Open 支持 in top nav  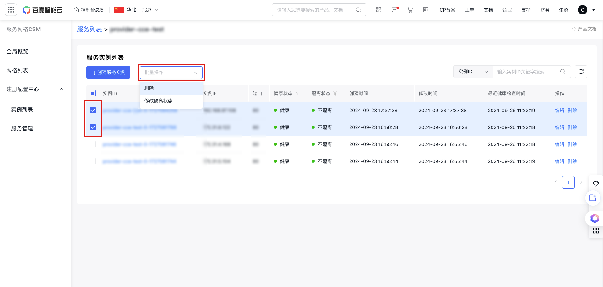coord(526,10)
